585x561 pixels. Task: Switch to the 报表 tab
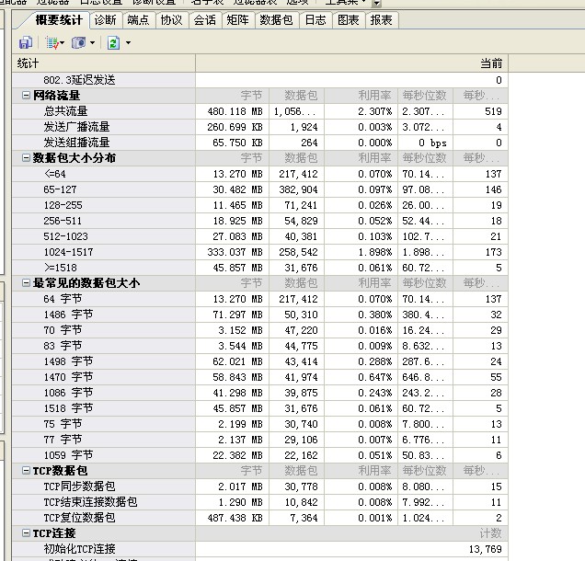tap(381, 19)
